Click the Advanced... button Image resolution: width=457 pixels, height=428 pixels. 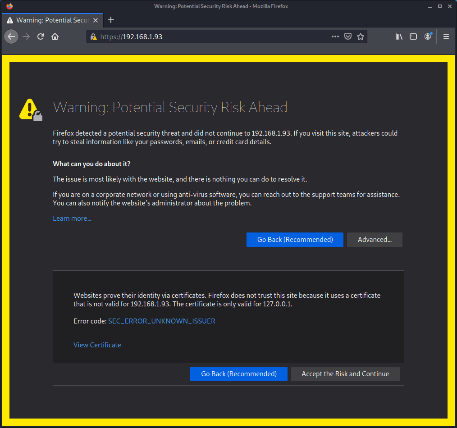point(375,240)
